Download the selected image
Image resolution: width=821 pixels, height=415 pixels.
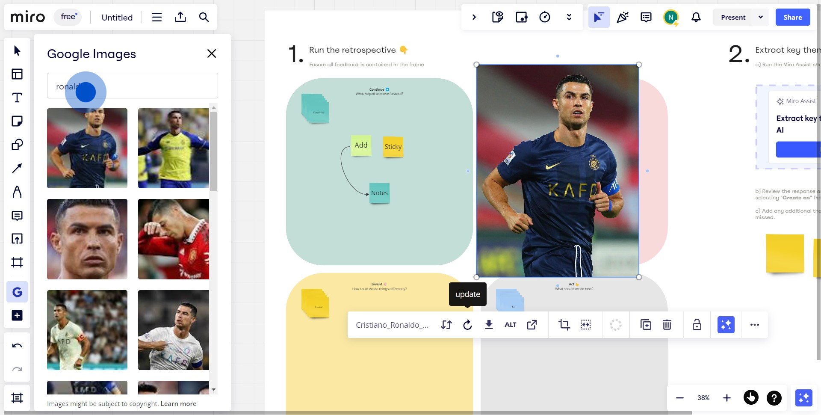click(x=489, y=325)
